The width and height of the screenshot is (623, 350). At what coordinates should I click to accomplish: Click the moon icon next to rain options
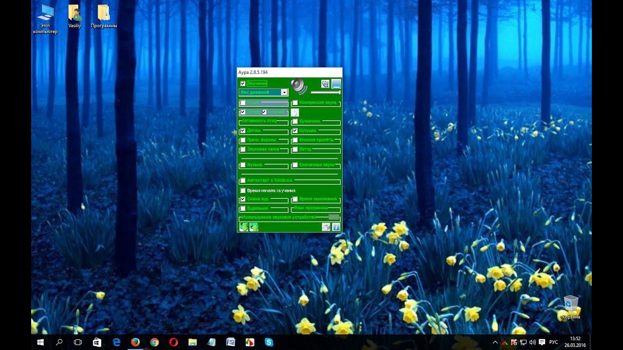point(295,112)
